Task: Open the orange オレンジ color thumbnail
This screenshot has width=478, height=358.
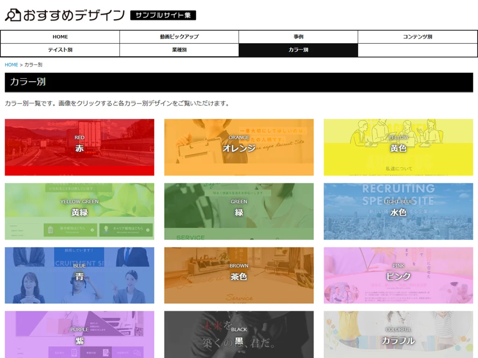Action: tap(239, 147)
